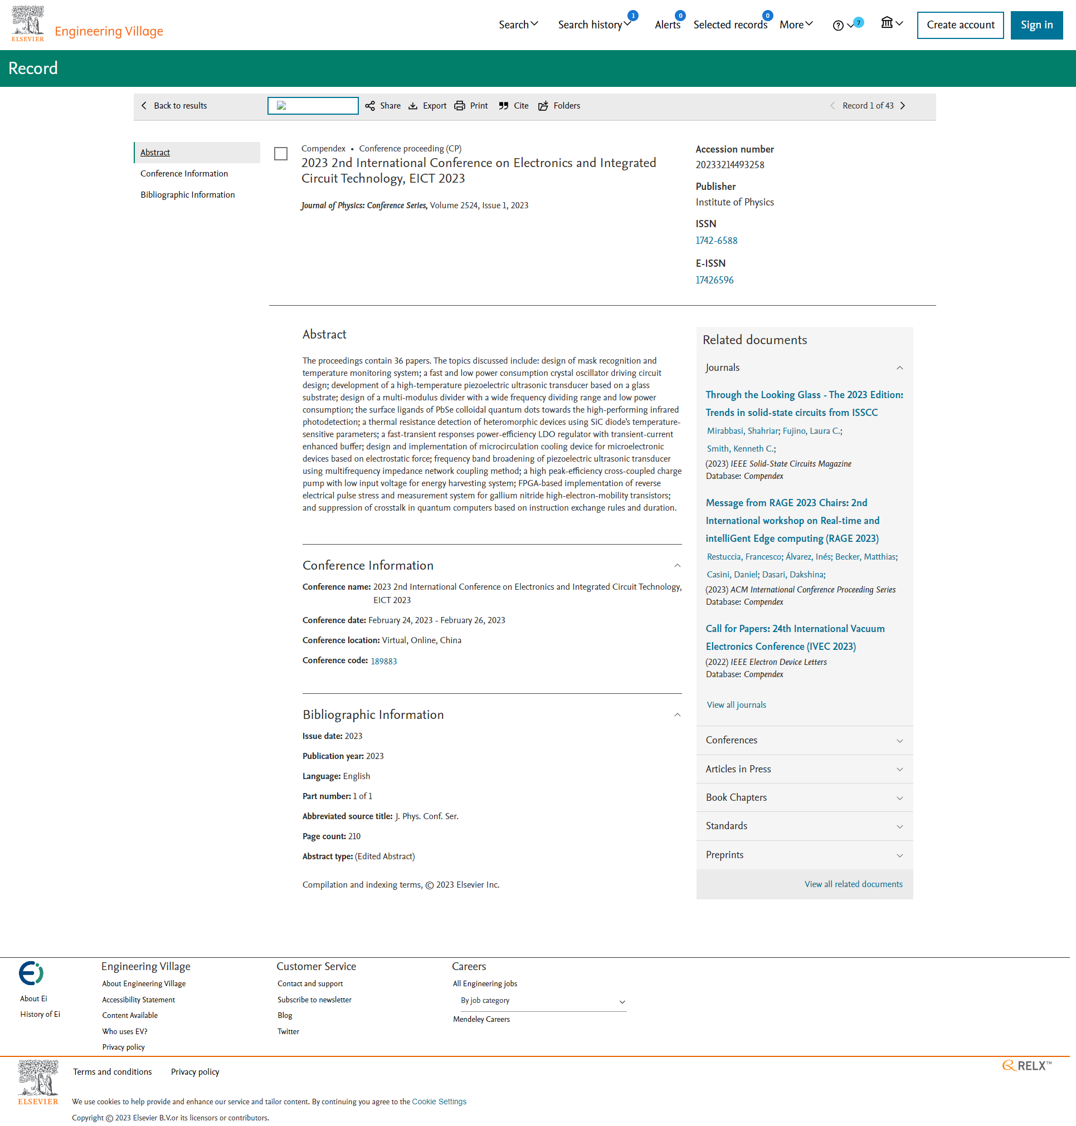Select the record checkbox beside title

pos(280,154)
